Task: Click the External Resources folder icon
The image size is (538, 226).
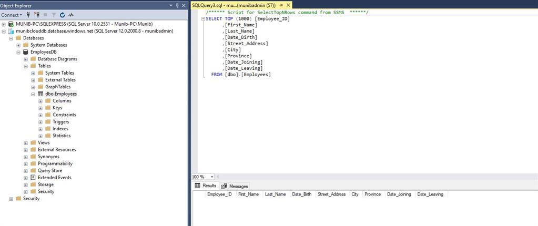Action: click(33, 149)
